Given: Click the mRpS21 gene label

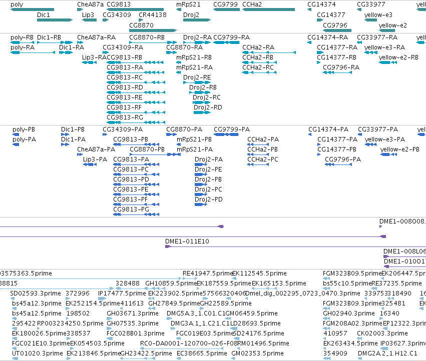Looking at the screenshot, I should [x=188, y=4].
